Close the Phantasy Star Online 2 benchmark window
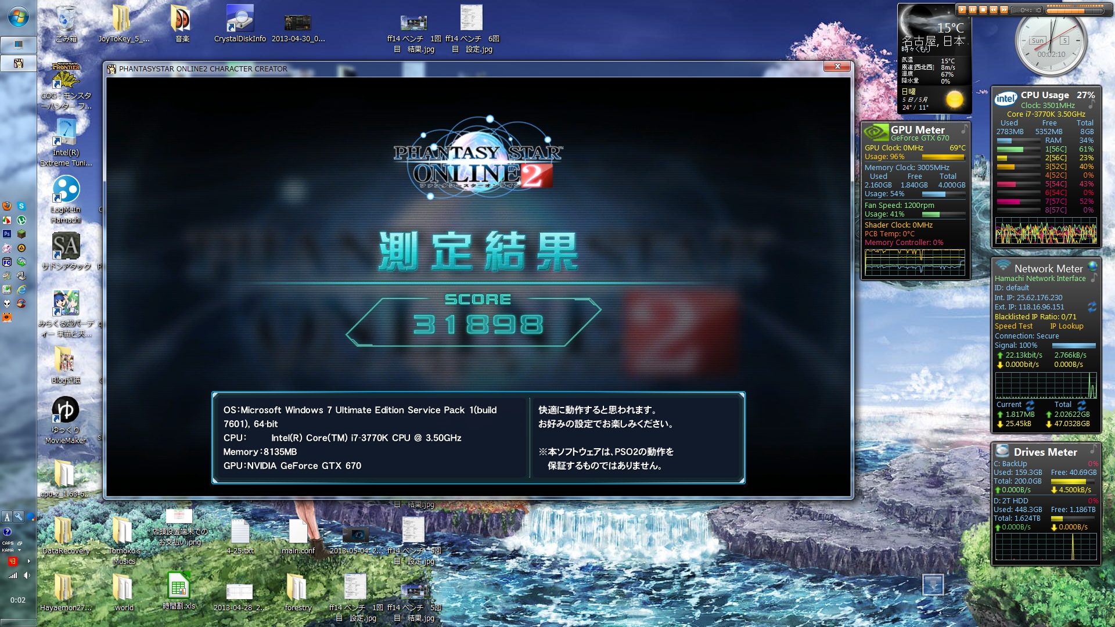The height and width of the screenshot is (627, 1115). tap(837, 67)
